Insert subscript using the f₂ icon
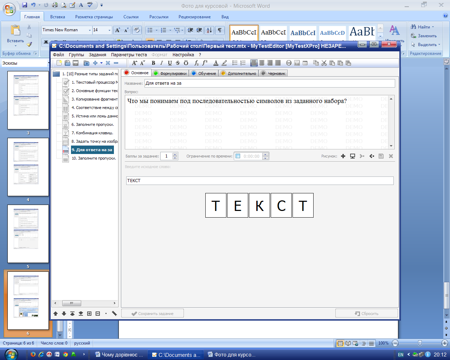450x360 pixels. click(197, 63)
